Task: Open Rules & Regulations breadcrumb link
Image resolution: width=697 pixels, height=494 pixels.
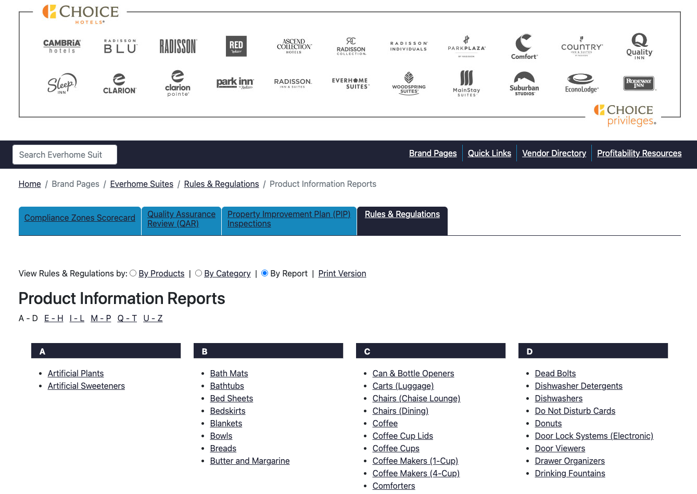Action: point(221,184)
